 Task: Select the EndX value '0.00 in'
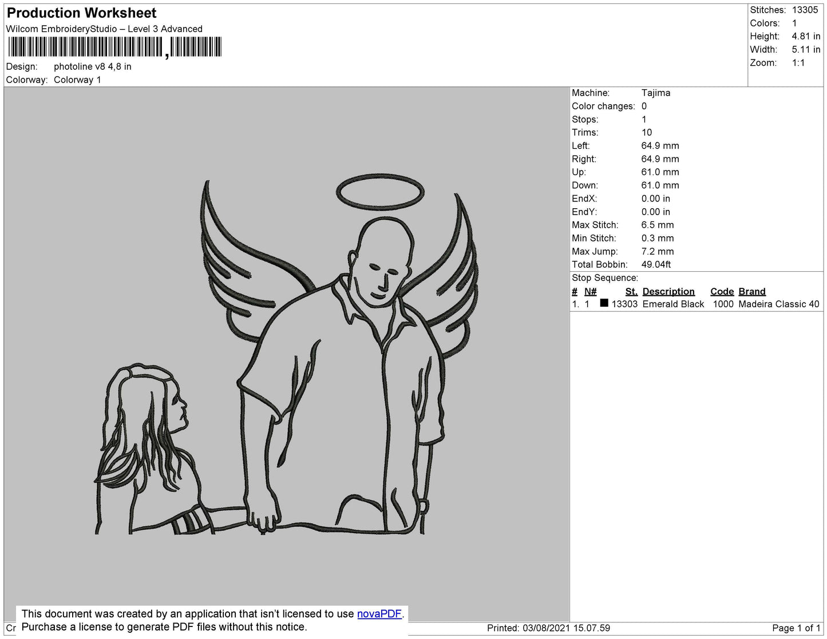pyautogui.click(x=656, y=199)
